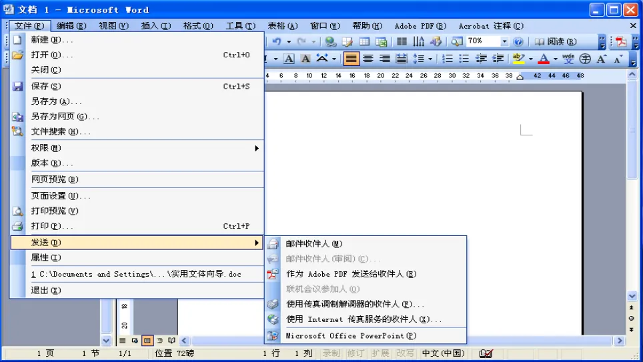Decrease indent using toolbar icon

pos(481,59)
